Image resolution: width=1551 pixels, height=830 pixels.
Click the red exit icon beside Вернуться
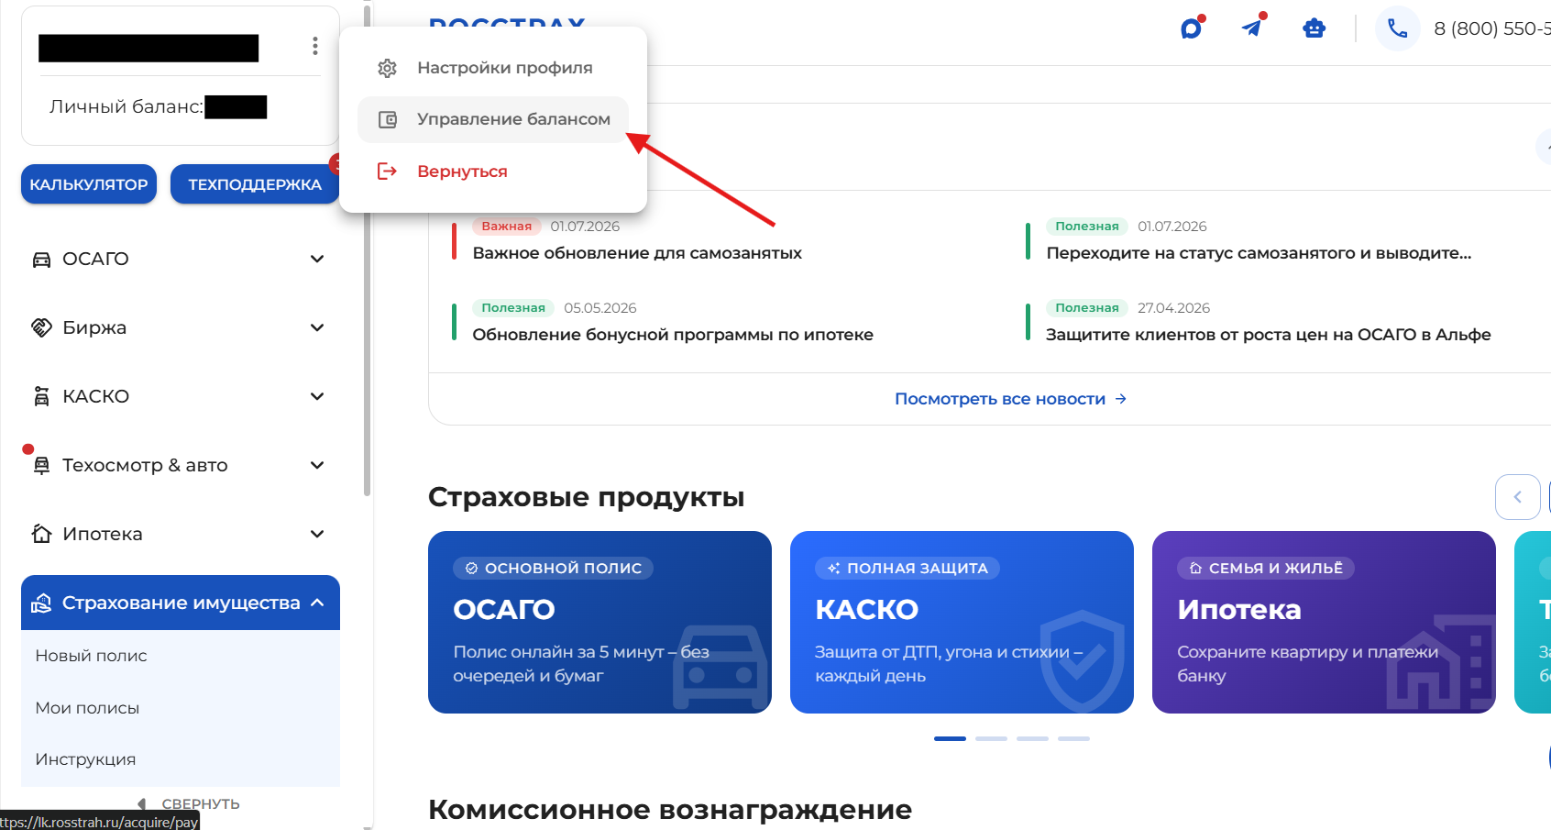388,171
